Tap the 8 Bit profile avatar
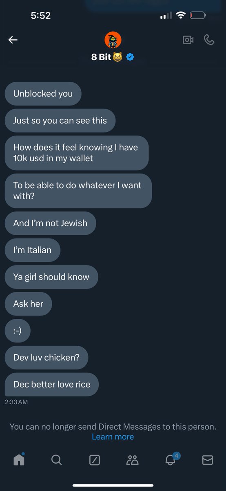The height and width of the screenshot is (491, 226). tap(113, 40)
